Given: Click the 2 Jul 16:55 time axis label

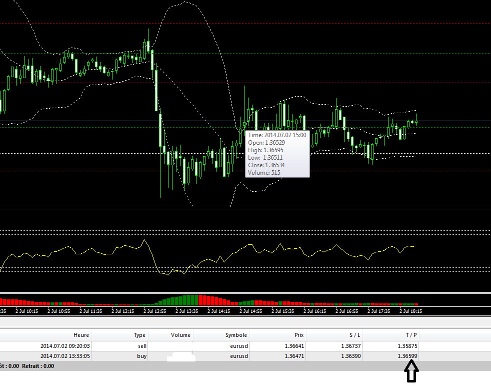Looking at the screenshot, I should click(x=346, y=311).
